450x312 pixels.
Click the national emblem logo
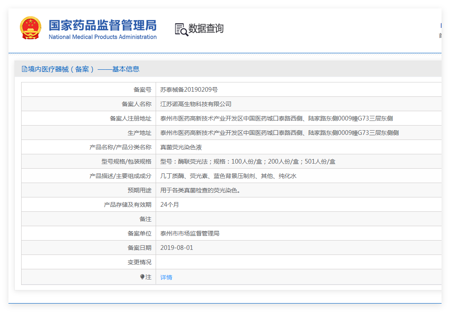30,28
